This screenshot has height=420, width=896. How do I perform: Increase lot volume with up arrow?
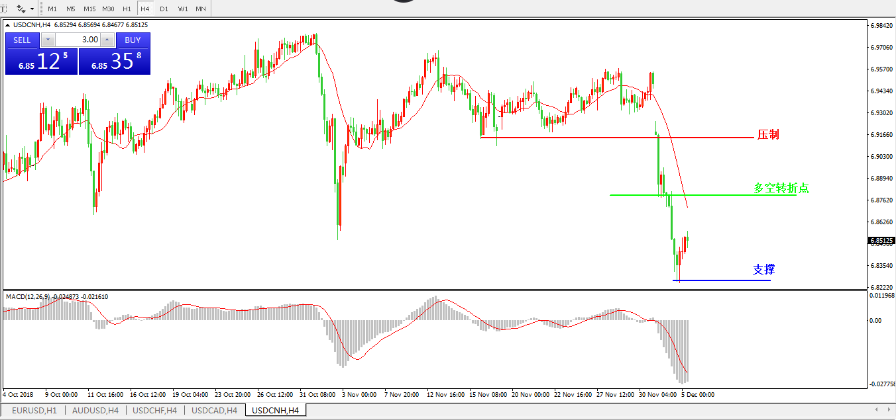pyautogui.click(x=107, y=40)
